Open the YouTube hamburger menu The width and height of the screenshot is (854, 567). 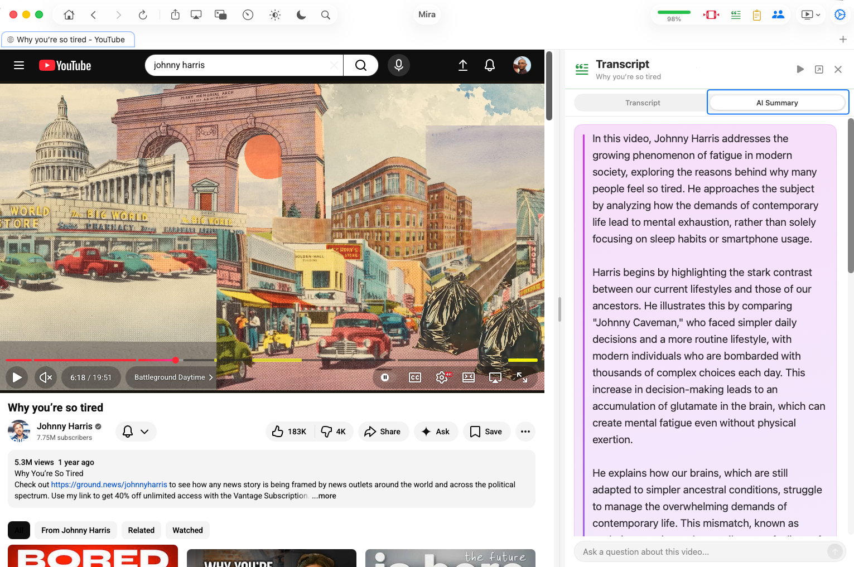click(19, 65)
